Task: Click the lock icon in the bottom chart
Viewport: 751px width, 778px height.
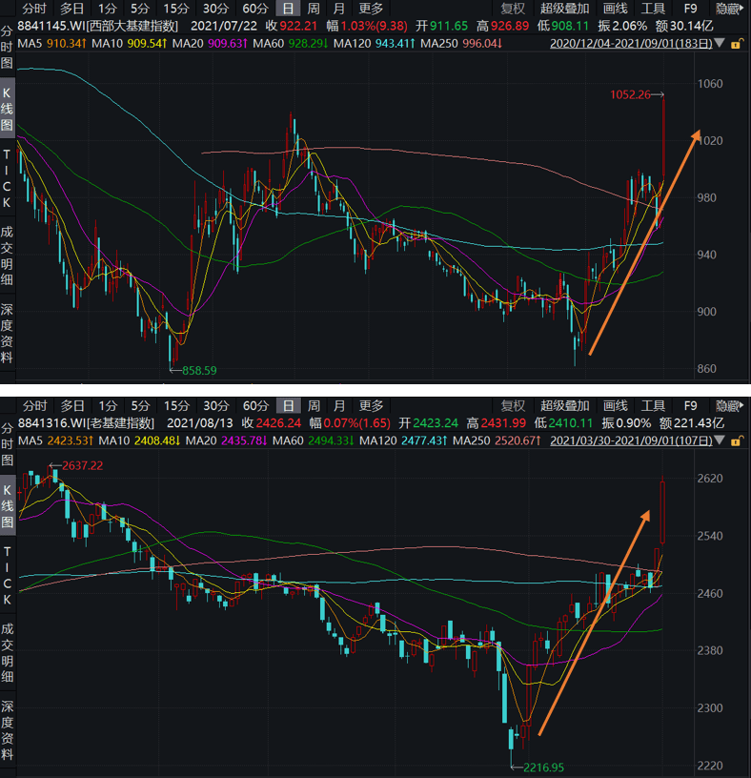Action: (734, 441)
